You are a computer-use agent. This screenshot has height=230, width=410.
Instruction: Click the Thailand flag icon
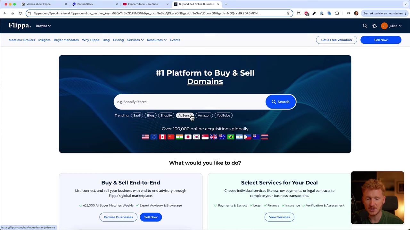click(265, 137)
